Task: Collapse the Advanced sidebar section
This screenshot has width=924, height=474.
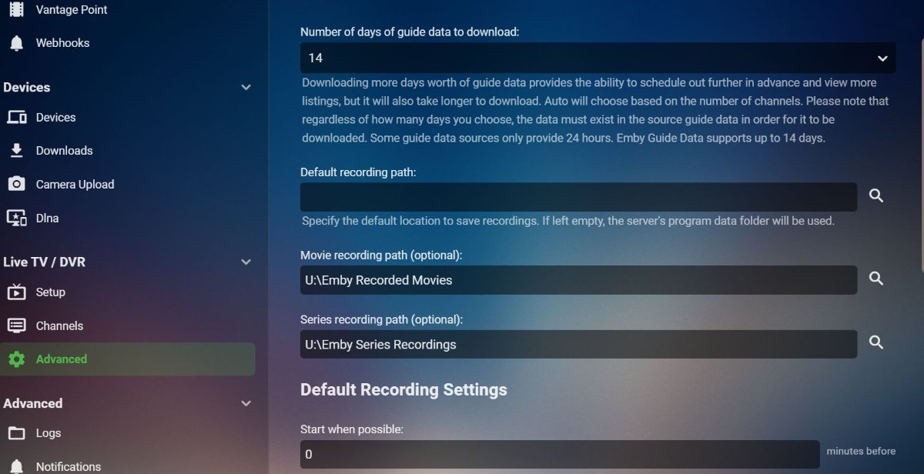Action: click(246, 403)
